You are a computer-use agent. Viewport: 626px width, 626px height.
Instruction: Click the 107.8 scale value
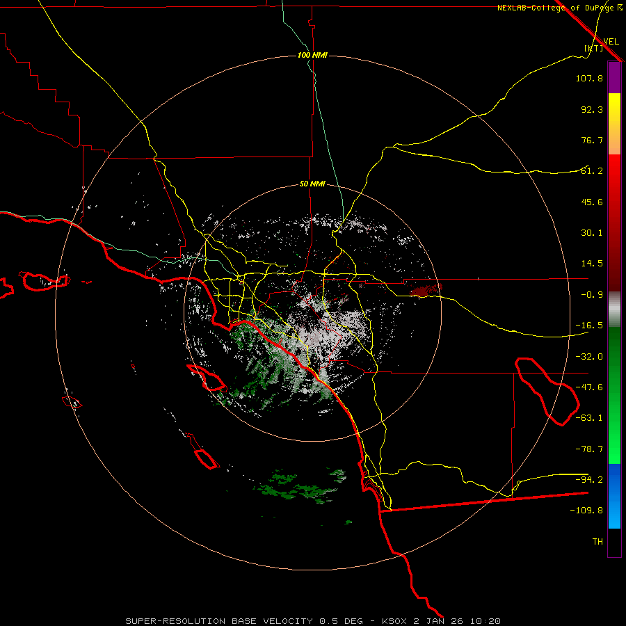(589, 78)
